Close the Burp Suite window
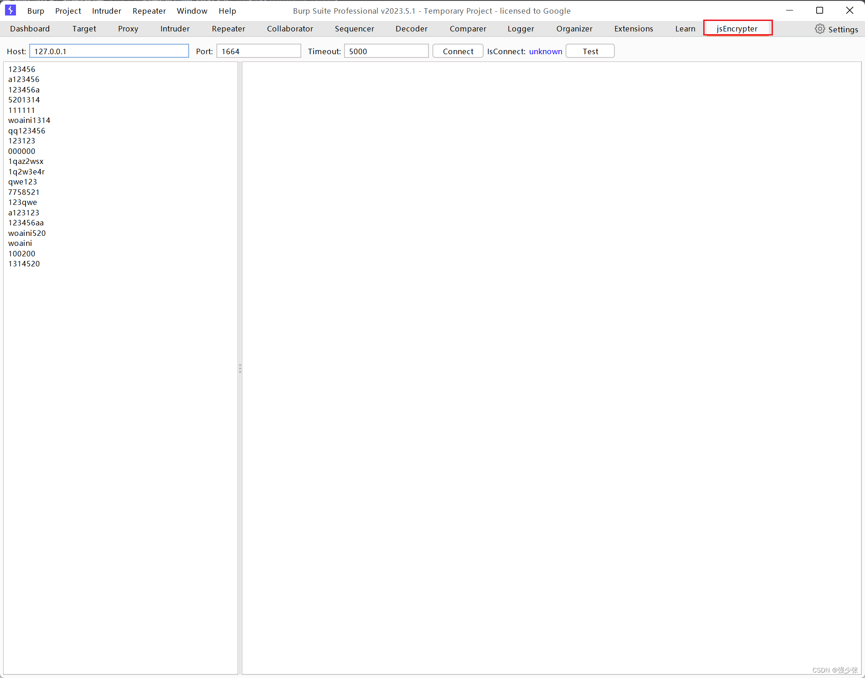Viewport: 865px width, 678px height. (850, 10)
